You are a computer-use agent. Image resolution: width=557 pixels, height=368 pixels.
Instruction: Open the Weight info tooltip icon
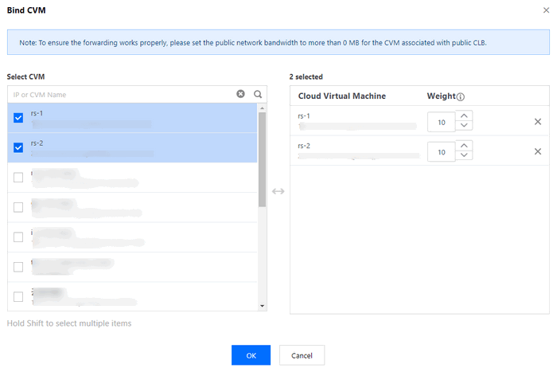tap(461, 97)
